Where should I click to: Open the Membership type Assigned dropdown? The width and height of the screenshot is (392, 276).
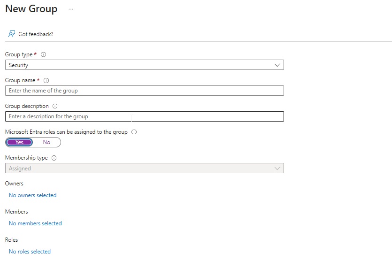[141, 168]
